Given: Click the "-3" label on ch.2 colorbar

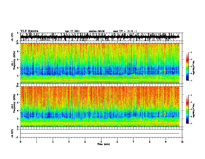Looking at the screenshot, I should point(191,95).
